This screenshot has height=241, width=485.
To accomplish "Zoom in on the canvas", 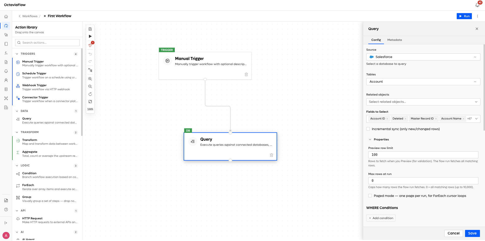I will 90,79.
